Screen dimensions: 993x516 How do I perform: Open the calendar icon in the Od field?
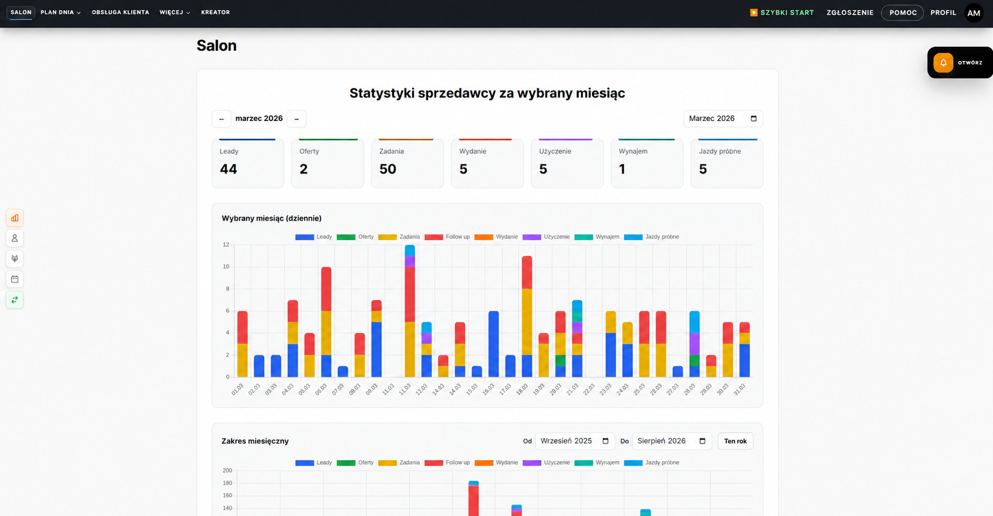coord(606,441)
